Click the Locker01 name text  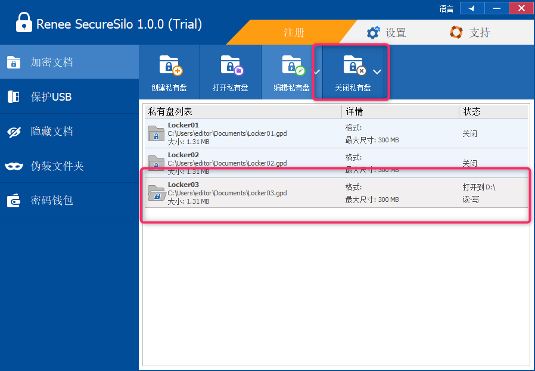tap(183, 125)
